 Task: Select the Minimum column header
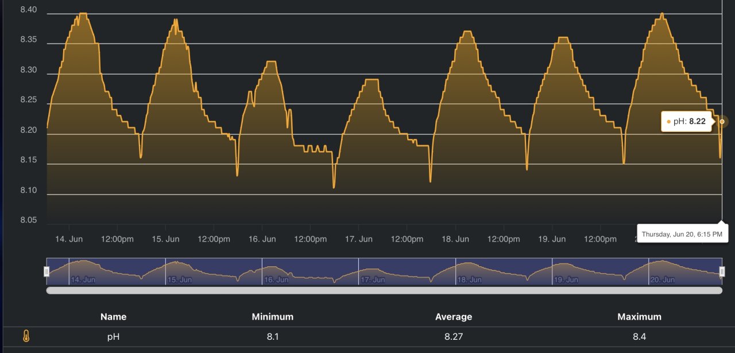(x=272, y=317)
